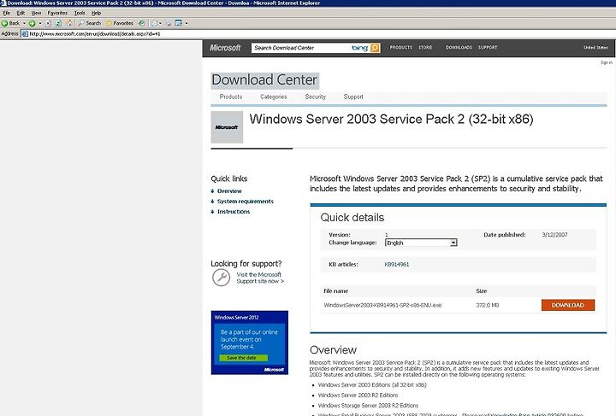The width and height of the screenshot is (616, 416).
Task: Click the file name WindowsServer2003-KB914961-SP2-x86-ENU.exe
Action: tap(382, 305)
